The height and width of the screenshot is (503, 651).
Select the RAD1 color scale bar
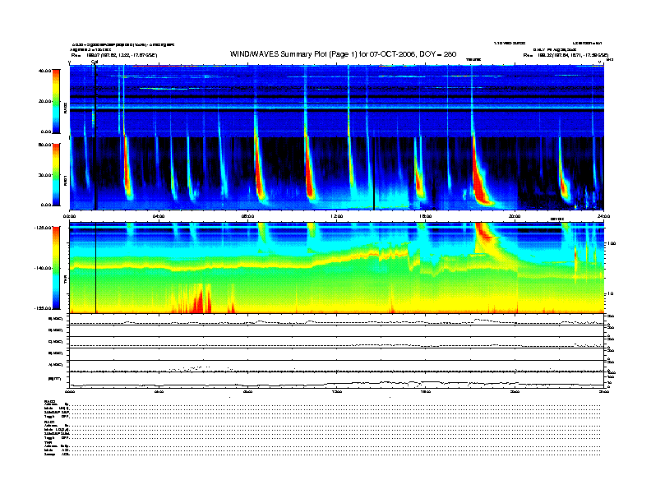[56, 175]
